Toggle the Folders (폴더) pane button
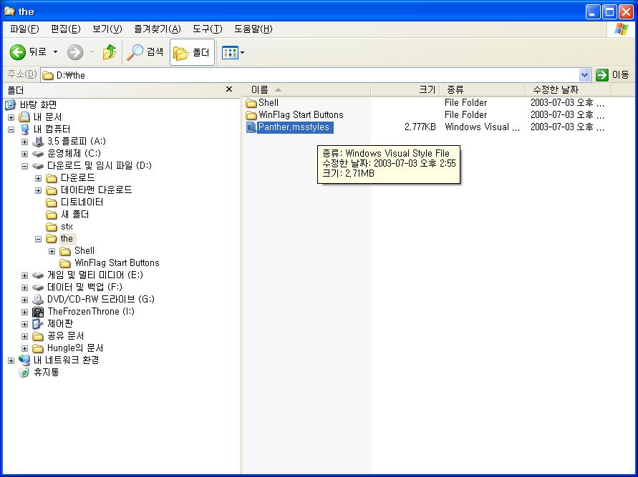This screenshot has height=477, width=638. click(192, 53)
